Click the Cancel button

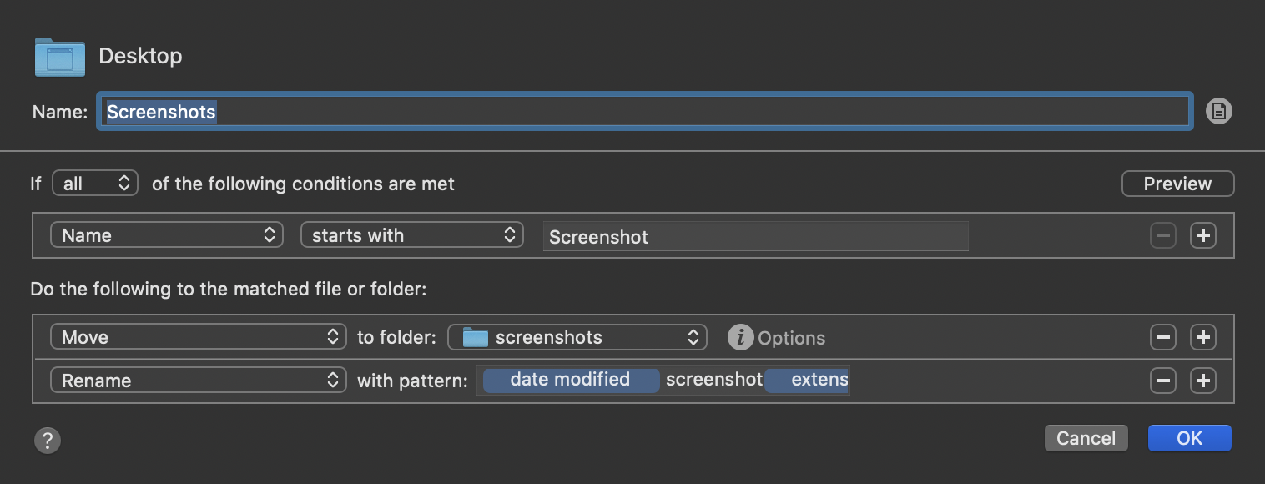click(x=1086, y=438)
